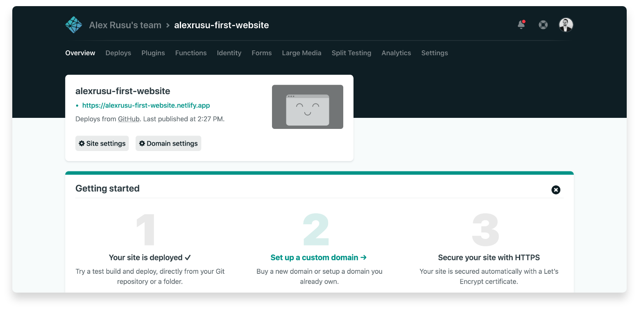Click the Domain settings button
Viewport: 639px width, 311px height.
168,143
